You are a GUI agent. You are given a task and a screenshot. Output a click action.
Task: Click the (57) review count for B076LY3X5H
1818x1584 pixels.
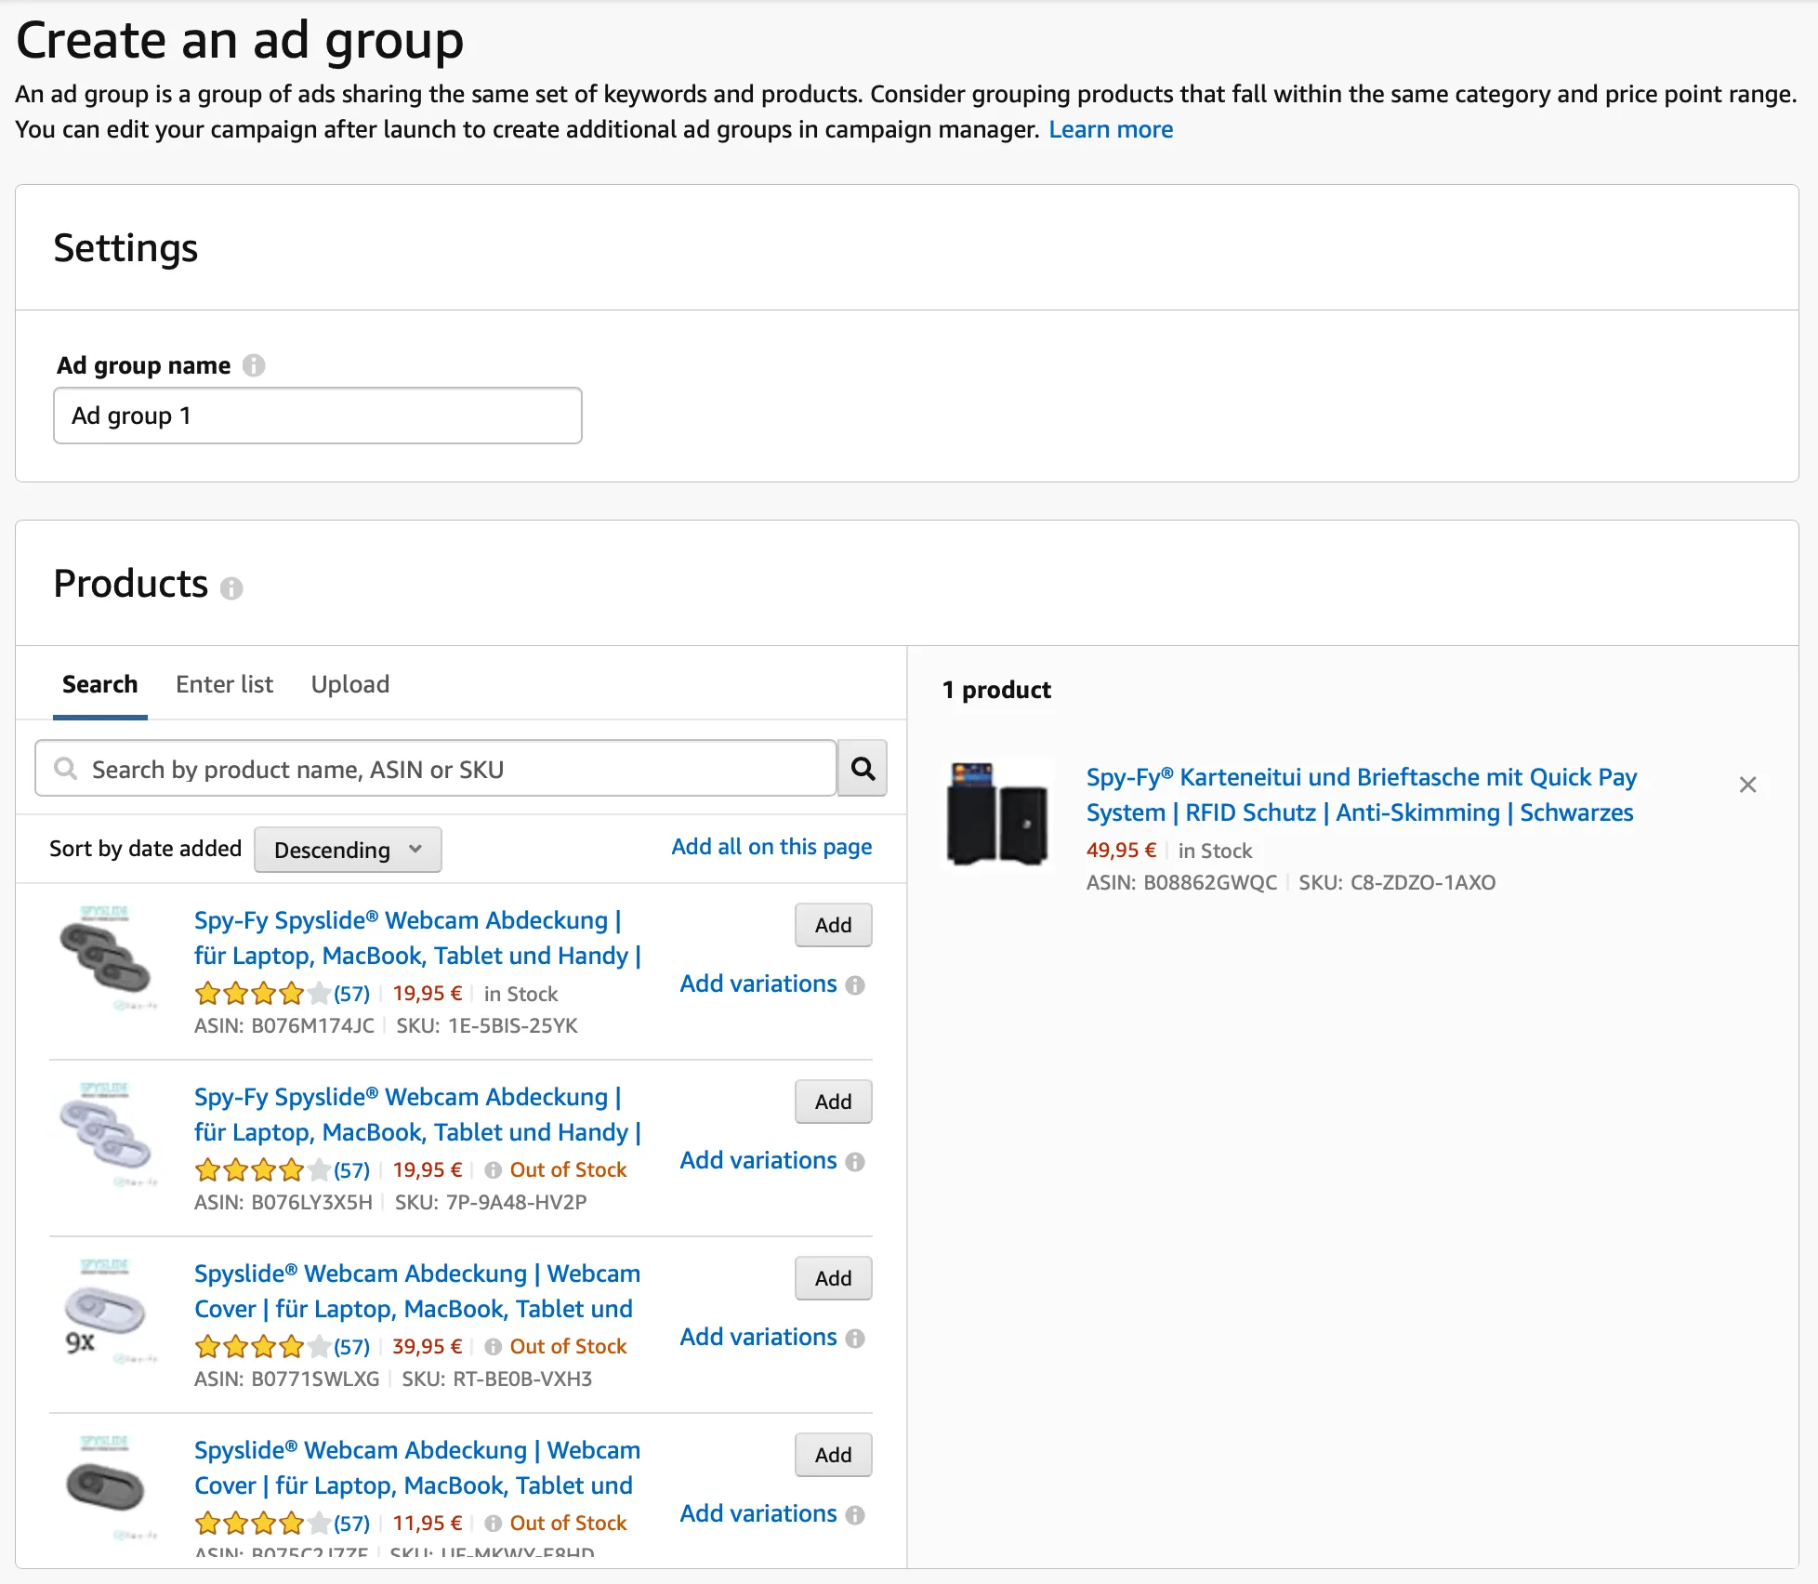point(351,1170)
